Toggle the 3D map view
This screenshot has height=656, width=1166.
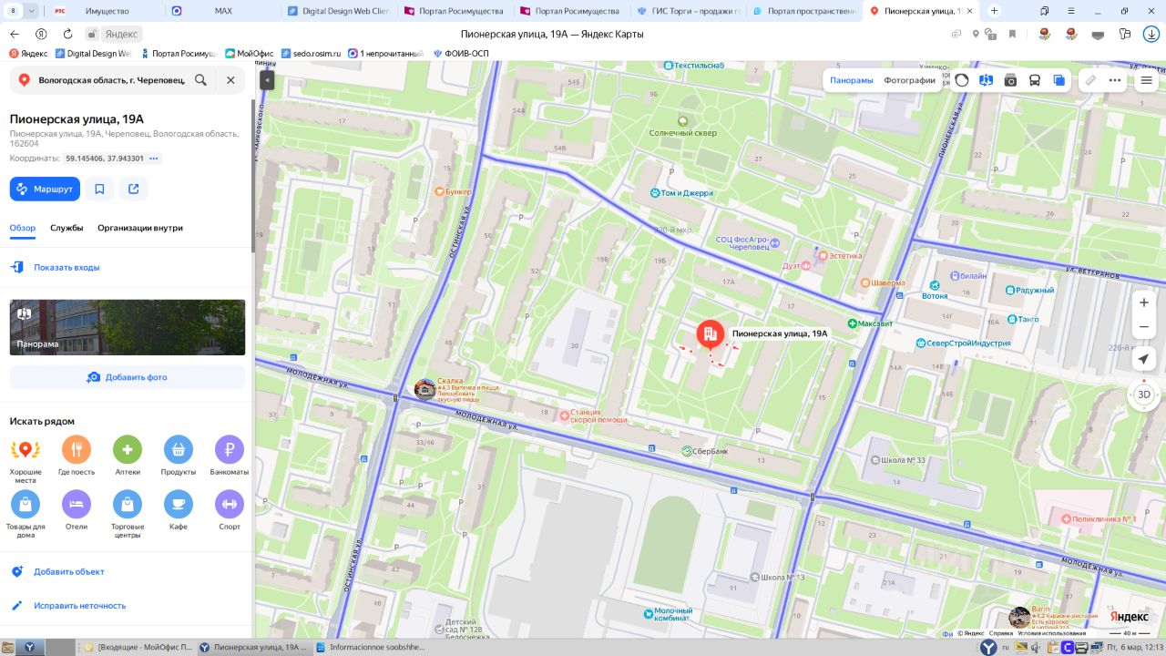pyautogui.click(x=1144, y=395)
